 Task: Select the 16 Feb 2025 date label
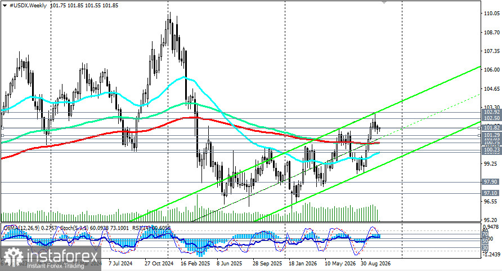point(195,264)
